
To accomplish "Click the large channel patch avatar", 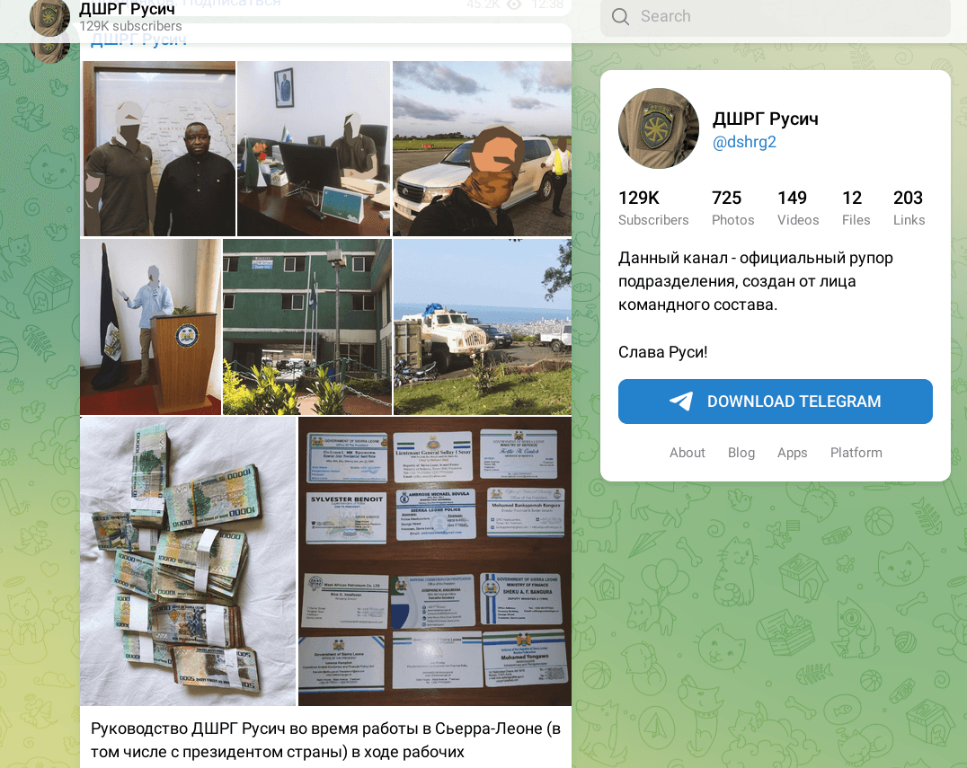I will click(659, 128).
